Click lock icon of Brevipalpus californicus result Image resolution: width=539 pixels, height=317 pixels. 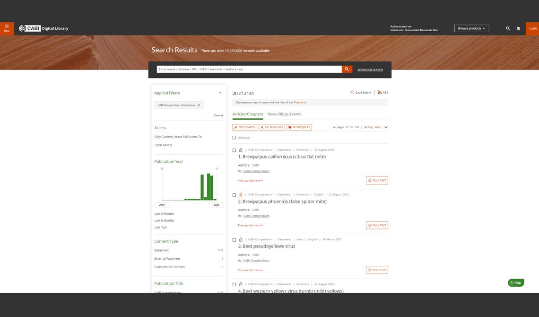coord(241,150)
